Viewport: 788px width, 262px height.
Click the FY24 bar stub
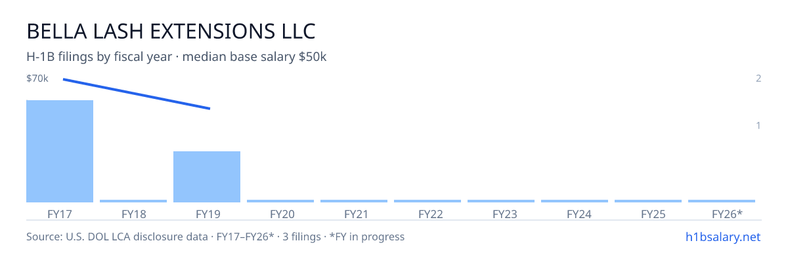[x=575, y=201]
